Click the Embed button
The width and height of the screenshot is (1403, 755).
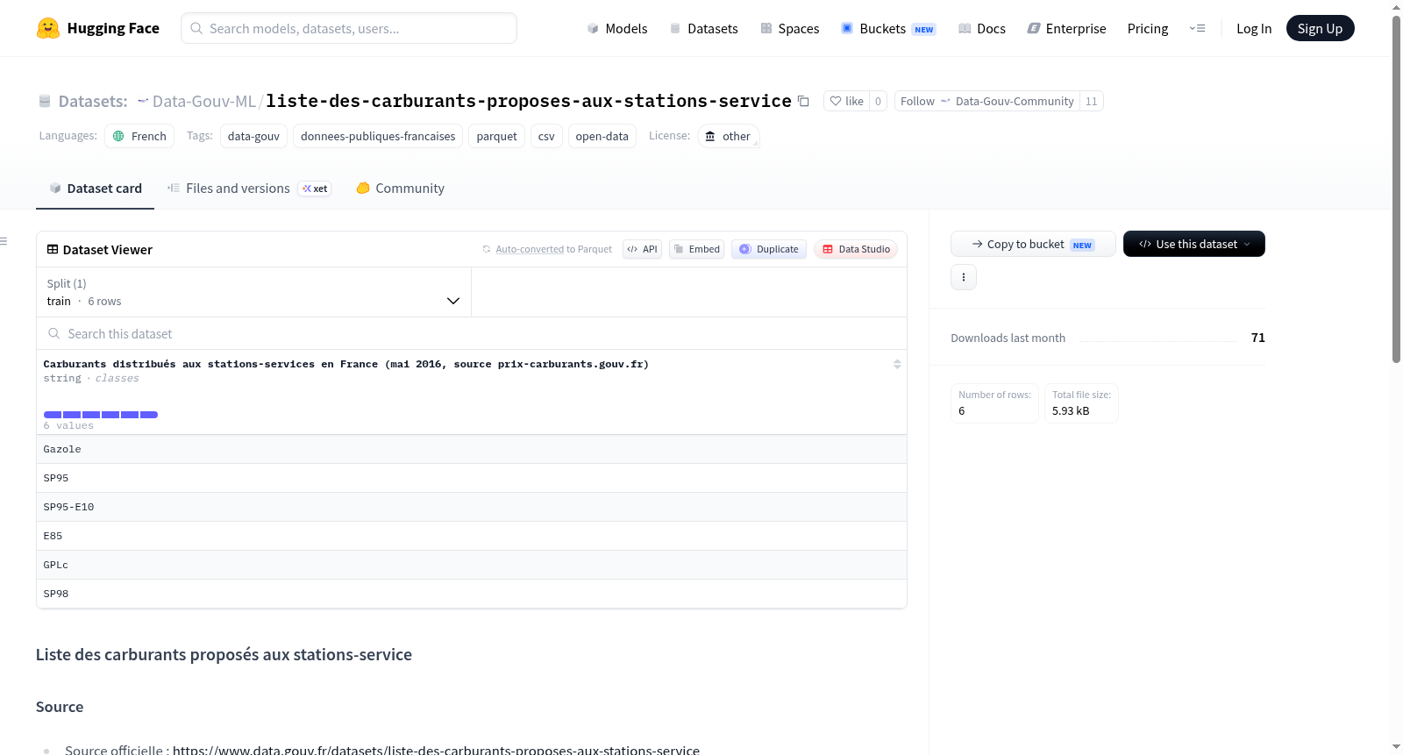[697, 249]
